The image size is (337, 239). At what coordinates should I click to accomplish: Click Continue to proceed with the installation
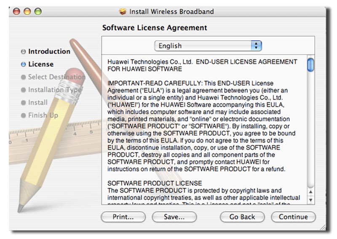(293, 217)
